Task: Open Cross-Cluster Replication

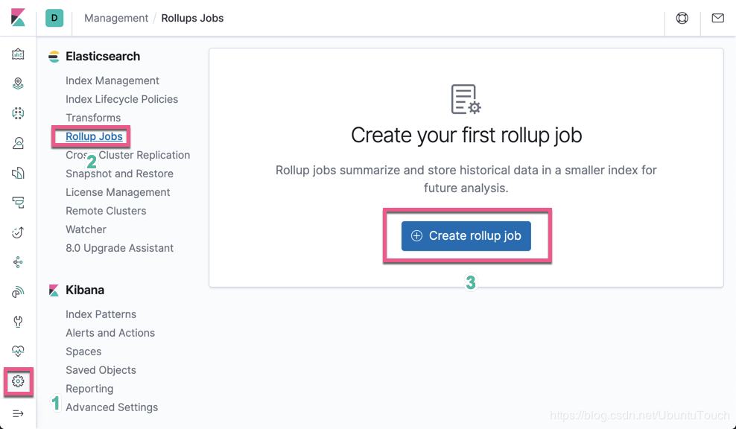Action: (x=127, y=155)
